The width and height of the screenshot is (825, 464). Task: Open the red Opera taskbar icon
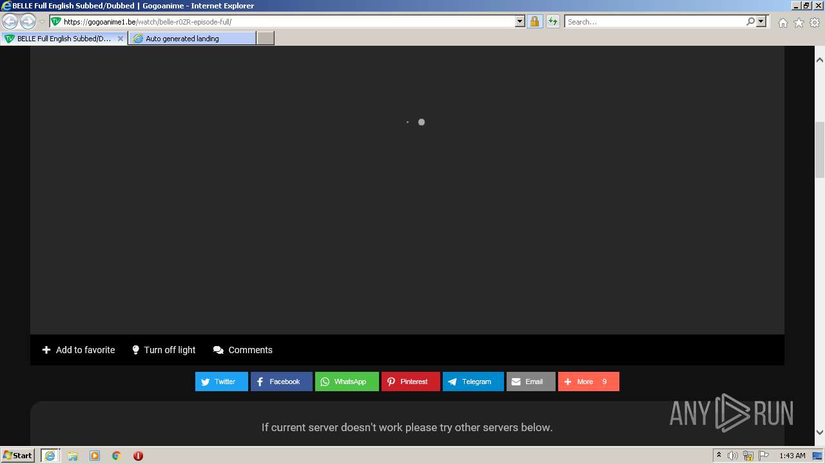click(x=138, y=456)
